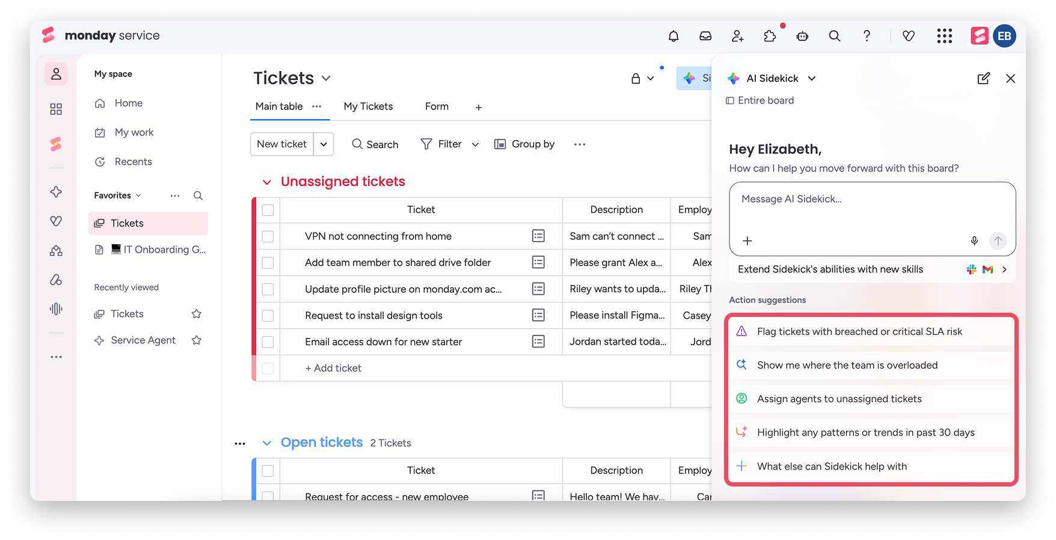Check the Update profile picture ticket row
Viewport: 1056px width, 540px height.
[x=268, y=289]
